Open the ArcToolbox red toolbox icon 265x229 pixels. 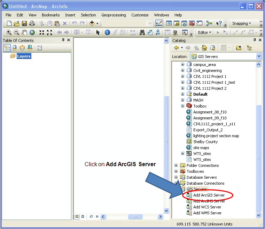192,23
